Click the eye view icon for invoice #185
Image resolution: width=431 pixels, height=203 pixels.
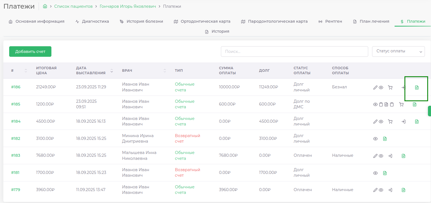[x=375, y=104]
